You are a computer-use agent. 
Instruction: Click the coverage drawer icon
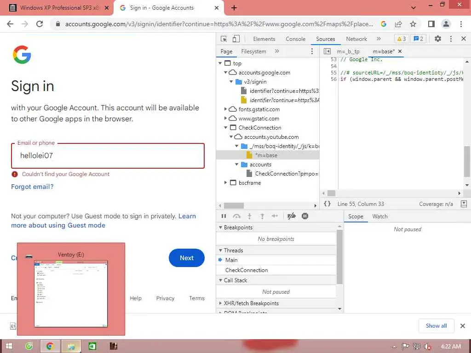[x=464, y=204]
